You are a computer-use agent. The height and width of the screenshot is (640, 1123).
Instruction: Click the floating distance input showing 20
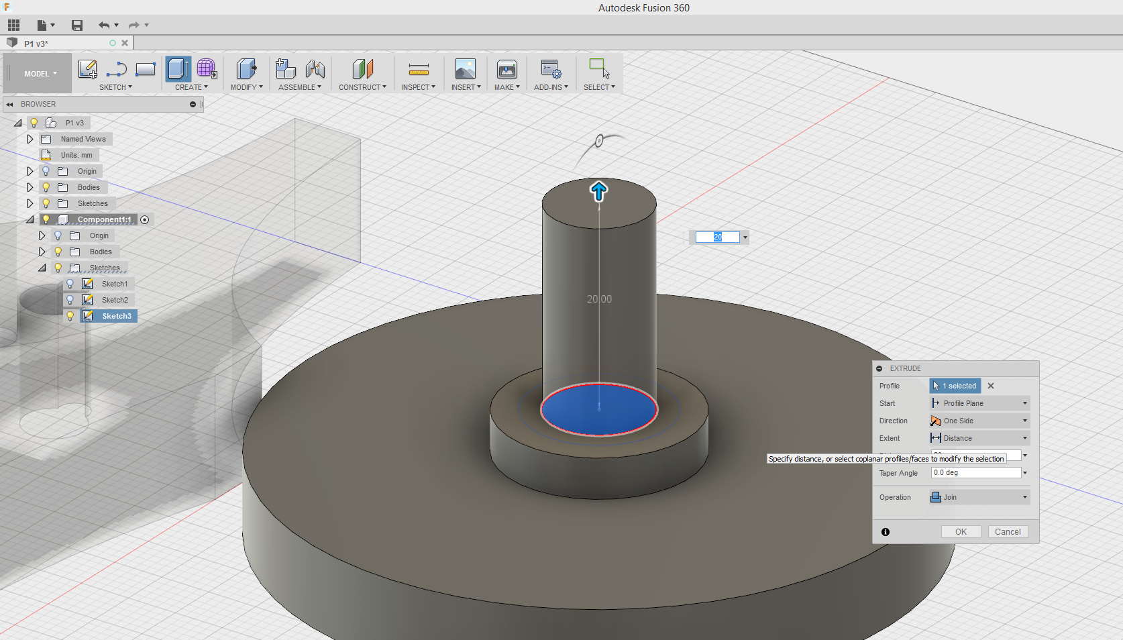point(717,237)
